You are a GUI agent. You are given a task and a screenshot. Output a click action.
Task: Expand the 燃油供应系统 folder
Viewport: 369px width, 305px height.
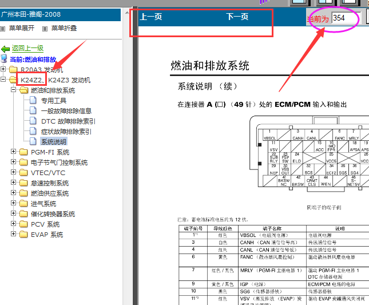[x=13, y=193]
